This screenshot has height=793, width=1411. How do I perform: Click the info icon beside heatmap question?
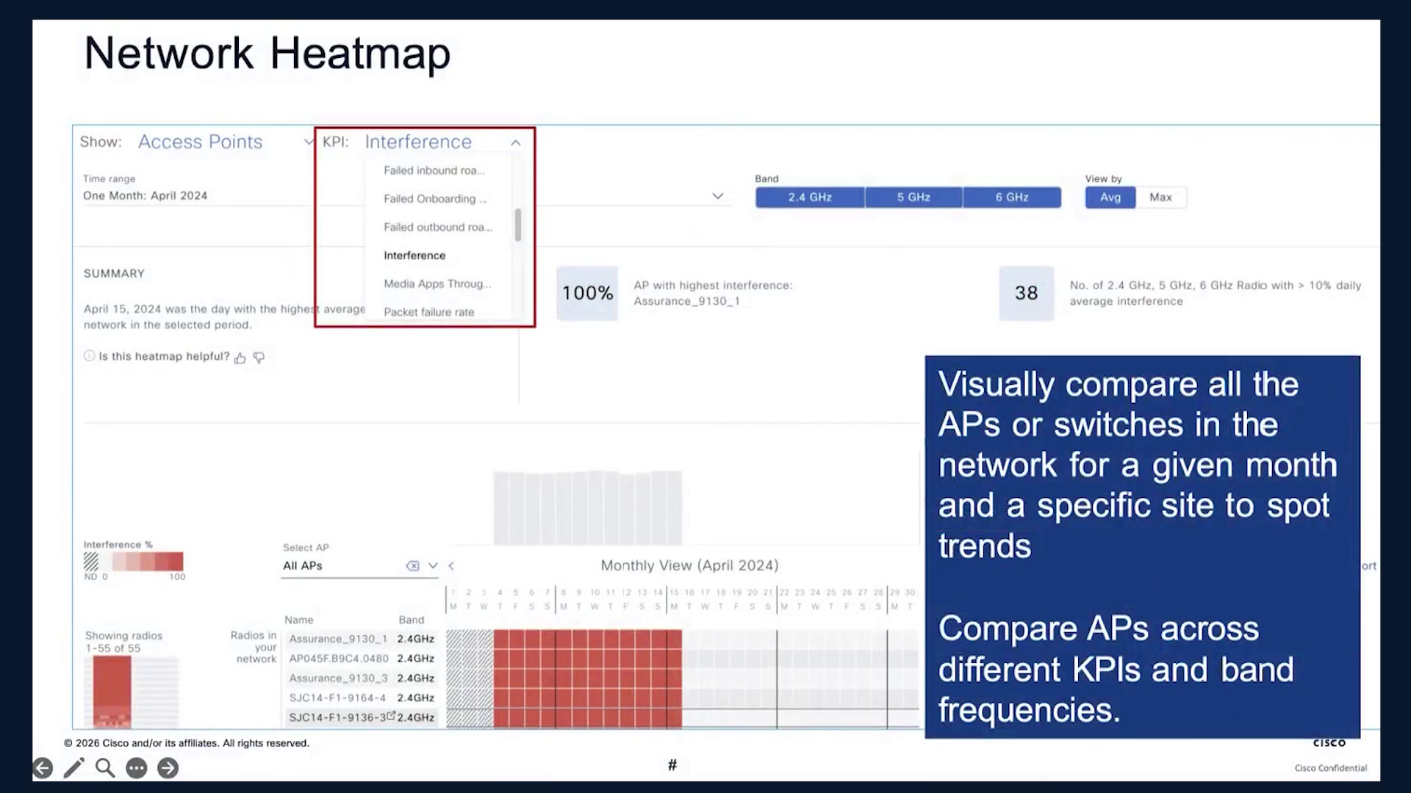(89, 356)
